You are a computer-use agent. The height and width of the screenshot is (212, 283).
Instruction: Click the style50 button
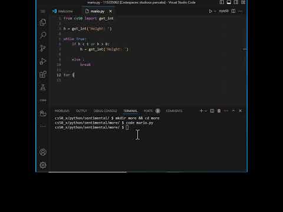pyautogui.click(x=223, y=11)
